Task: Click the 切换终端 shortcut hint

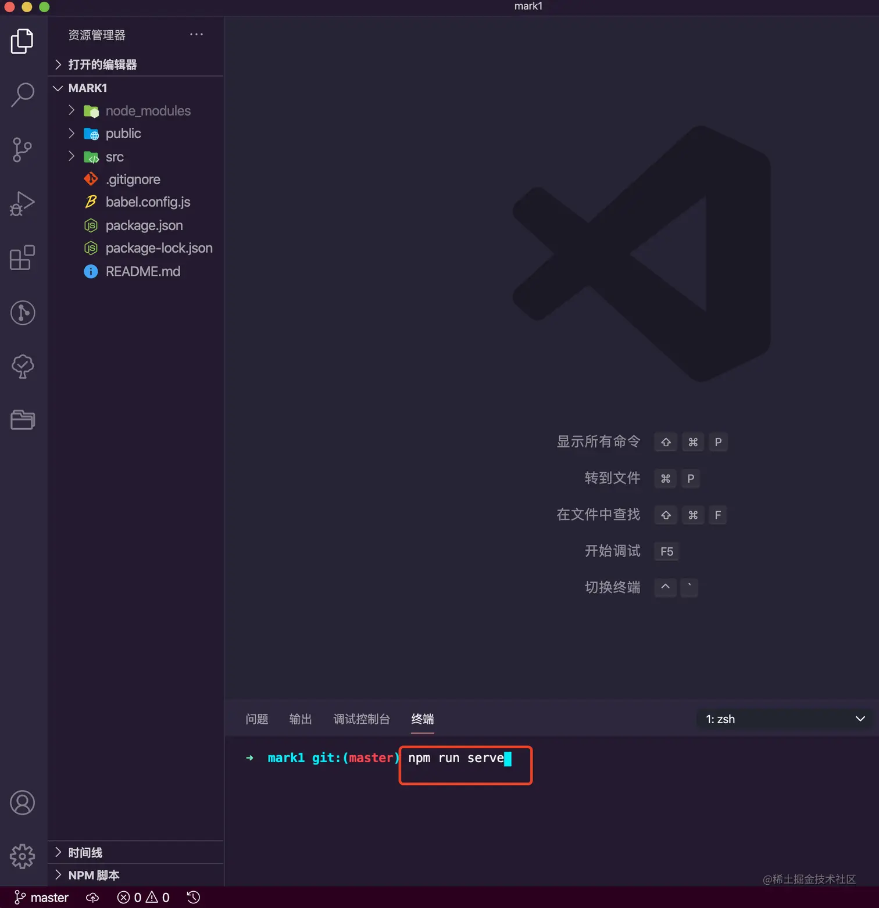Action: click(613, 587)
